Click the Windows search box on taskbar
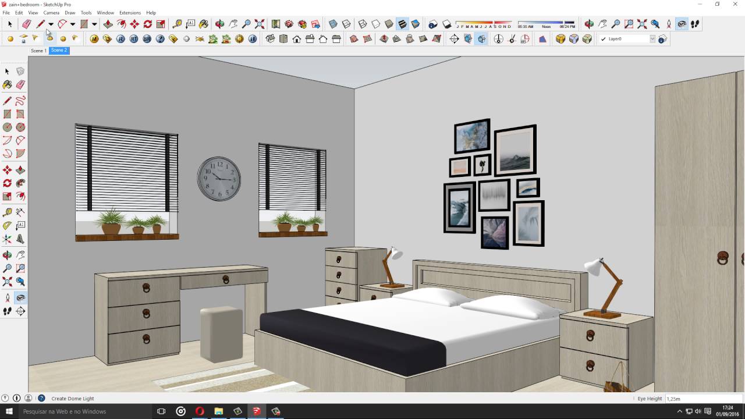The width and height of the screenshot is (745, 419). [x=84, y=411]
